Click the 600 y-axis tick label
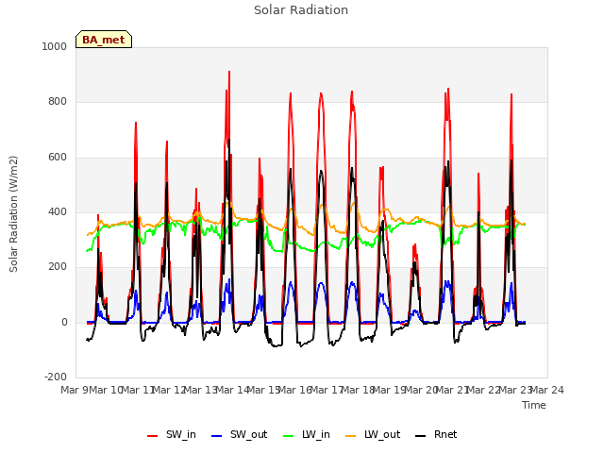 [58, 158]
